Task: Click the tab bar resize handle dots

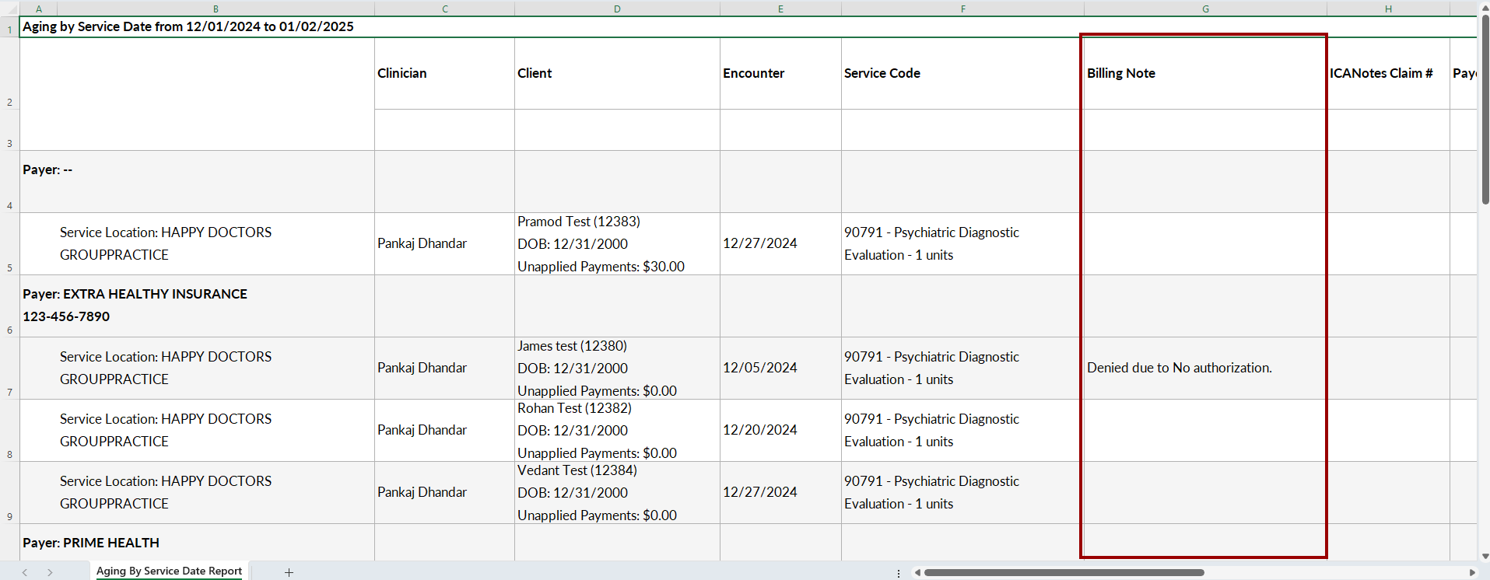Action: [899, 572]
